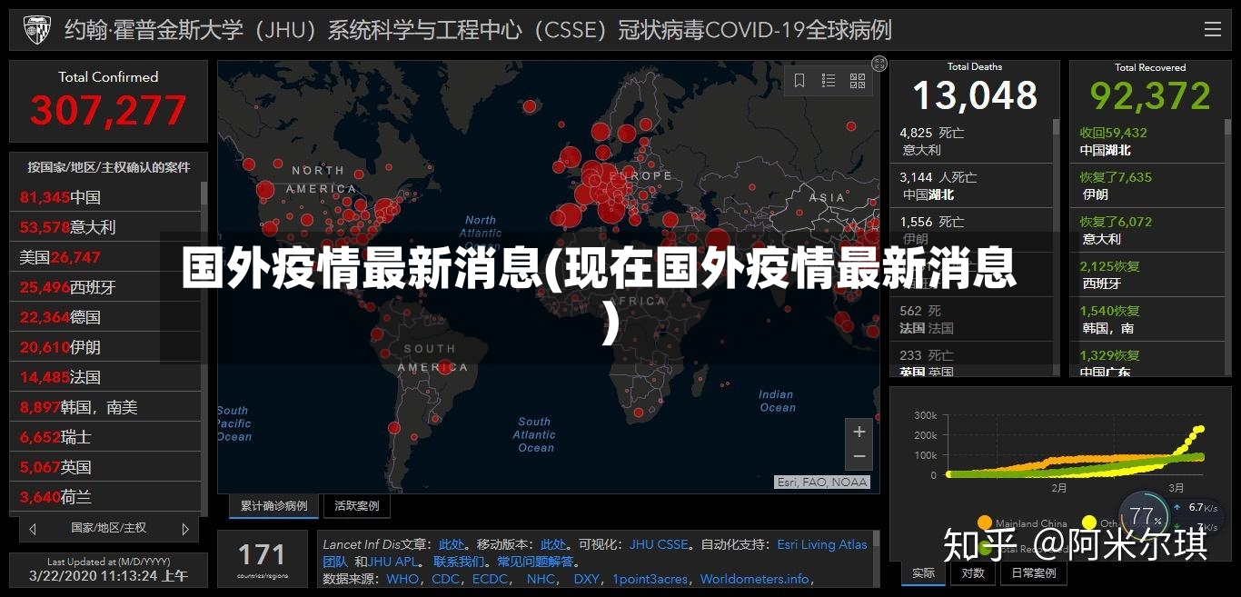
Task: Go to previous list with left arrow
Action: pos(33,528)
